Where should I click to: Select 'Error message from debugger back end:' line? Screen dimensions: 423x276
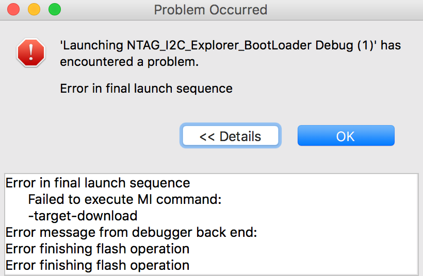coord(131,232)
